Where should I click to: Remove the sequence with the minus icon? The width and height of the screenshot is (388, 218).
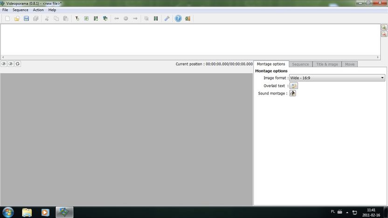pyautogui.click(x=126, y=19)
